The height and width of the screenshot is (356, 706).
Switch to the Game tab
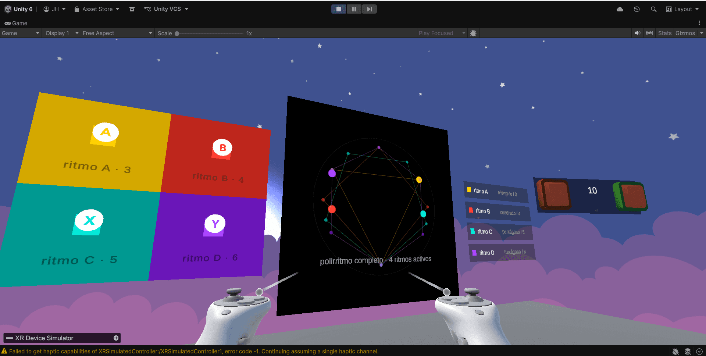coord(17,23)
